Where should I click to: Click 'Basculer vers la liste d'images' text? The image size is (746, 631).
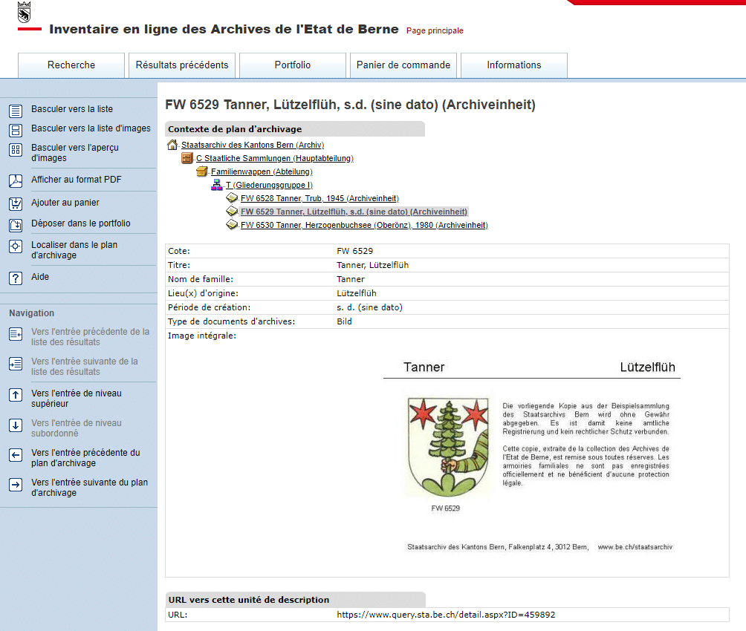pyautogui.click(x=91, y=128)
